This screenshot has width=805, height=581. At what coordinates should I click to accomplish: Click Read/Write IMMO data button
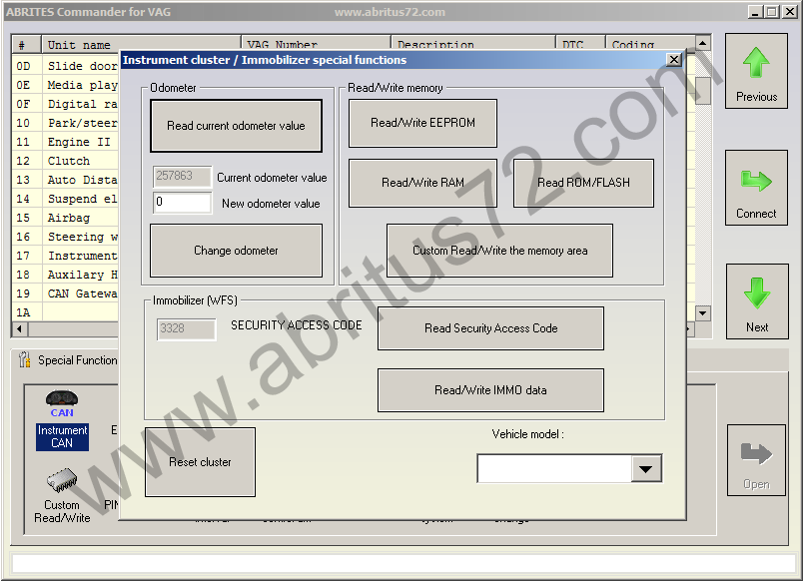tap(490, 390)
